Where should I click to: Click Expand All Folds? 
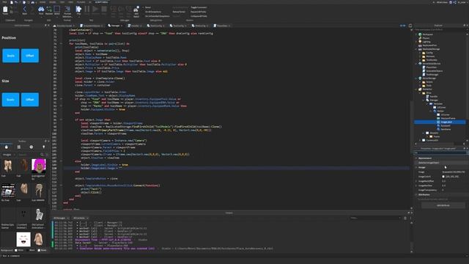tap(199, 12)
